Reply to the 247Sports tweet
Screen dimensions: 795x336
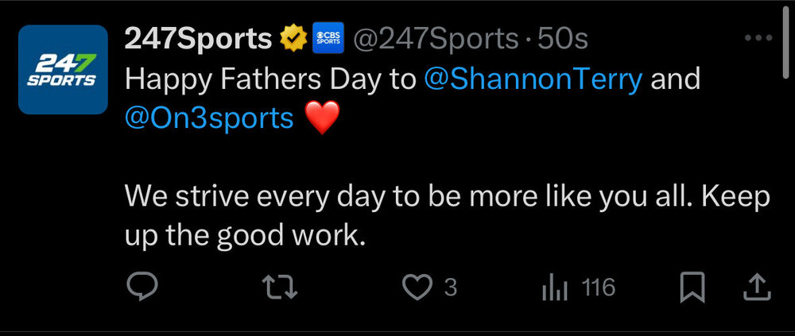[x=143, y=287]
